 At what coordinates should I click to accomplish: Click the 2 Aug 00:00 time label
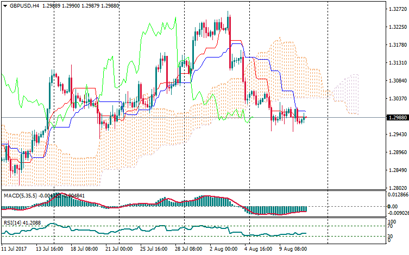(x=223, y=249)
